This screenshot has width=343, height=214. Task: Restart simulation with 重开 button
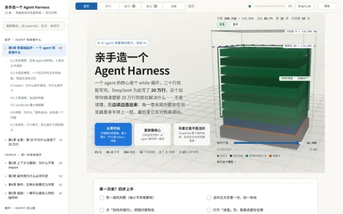coord(235,24)
